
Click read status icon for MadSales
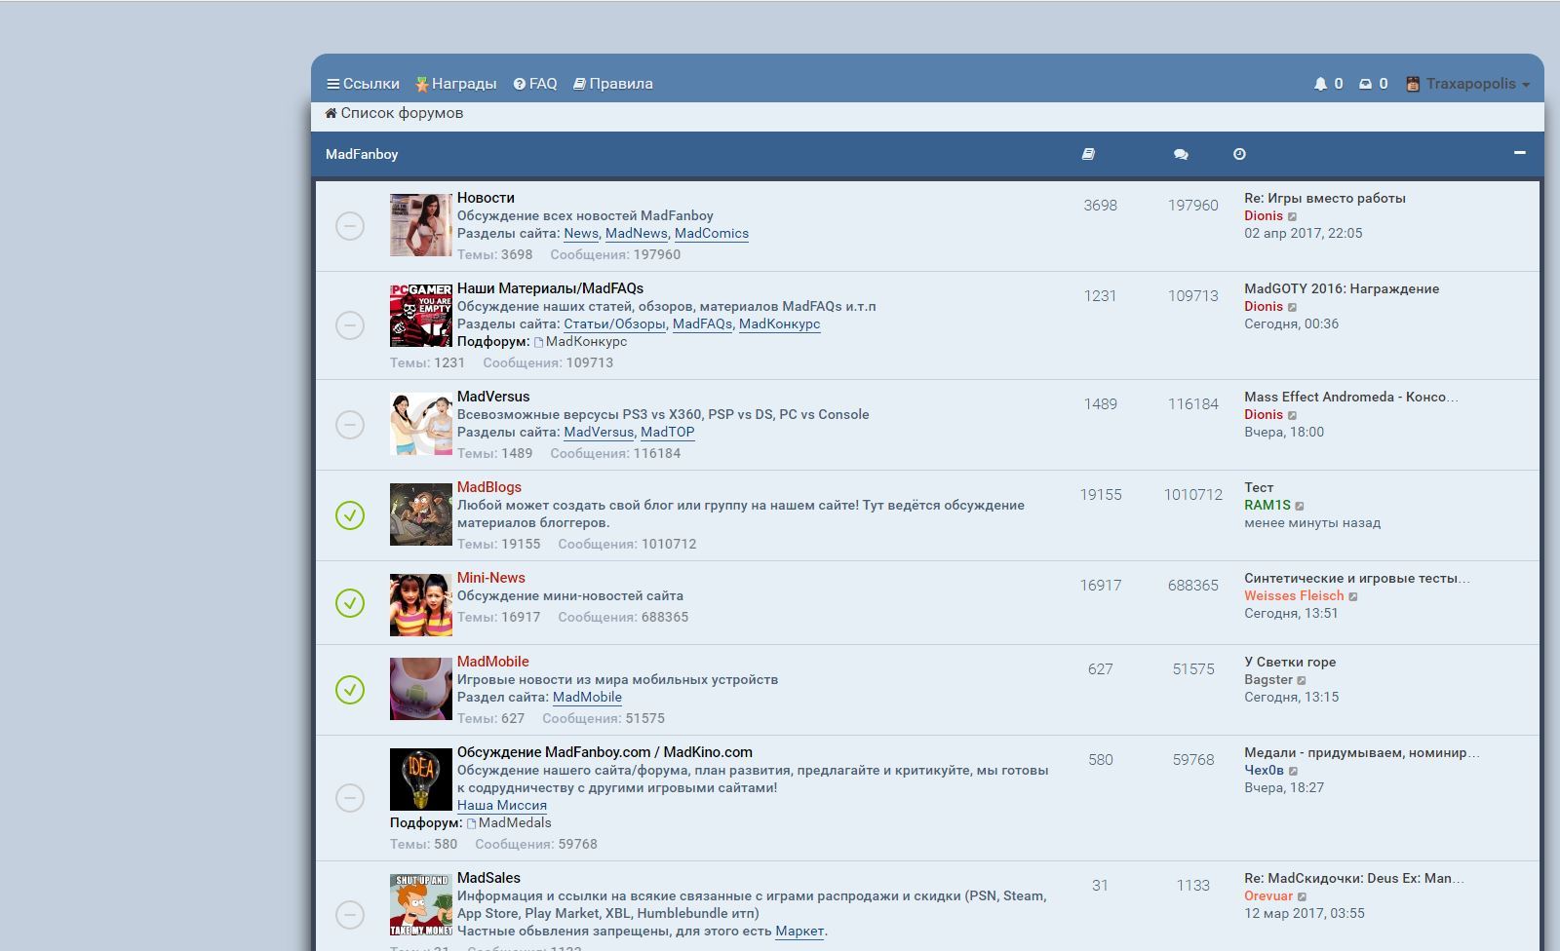pyautogui.click(x=350, y=915)
